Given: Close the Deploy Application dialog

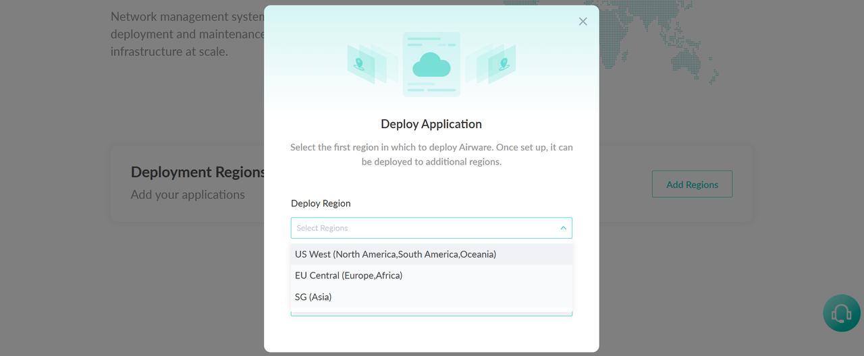Looking at the screenshot, I should click(x=583, y=22).
